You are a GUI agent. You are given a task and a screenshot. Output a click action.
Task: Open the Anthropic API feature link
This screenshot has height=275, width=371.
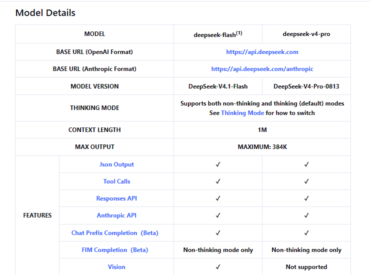[116, 215]
